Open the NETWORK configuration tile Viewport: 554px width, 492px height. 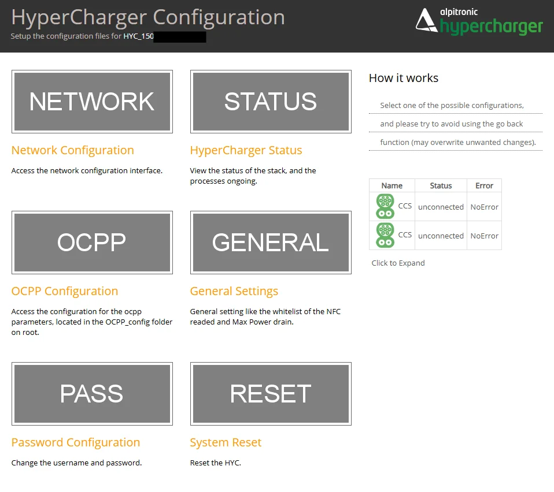[92, 102]
